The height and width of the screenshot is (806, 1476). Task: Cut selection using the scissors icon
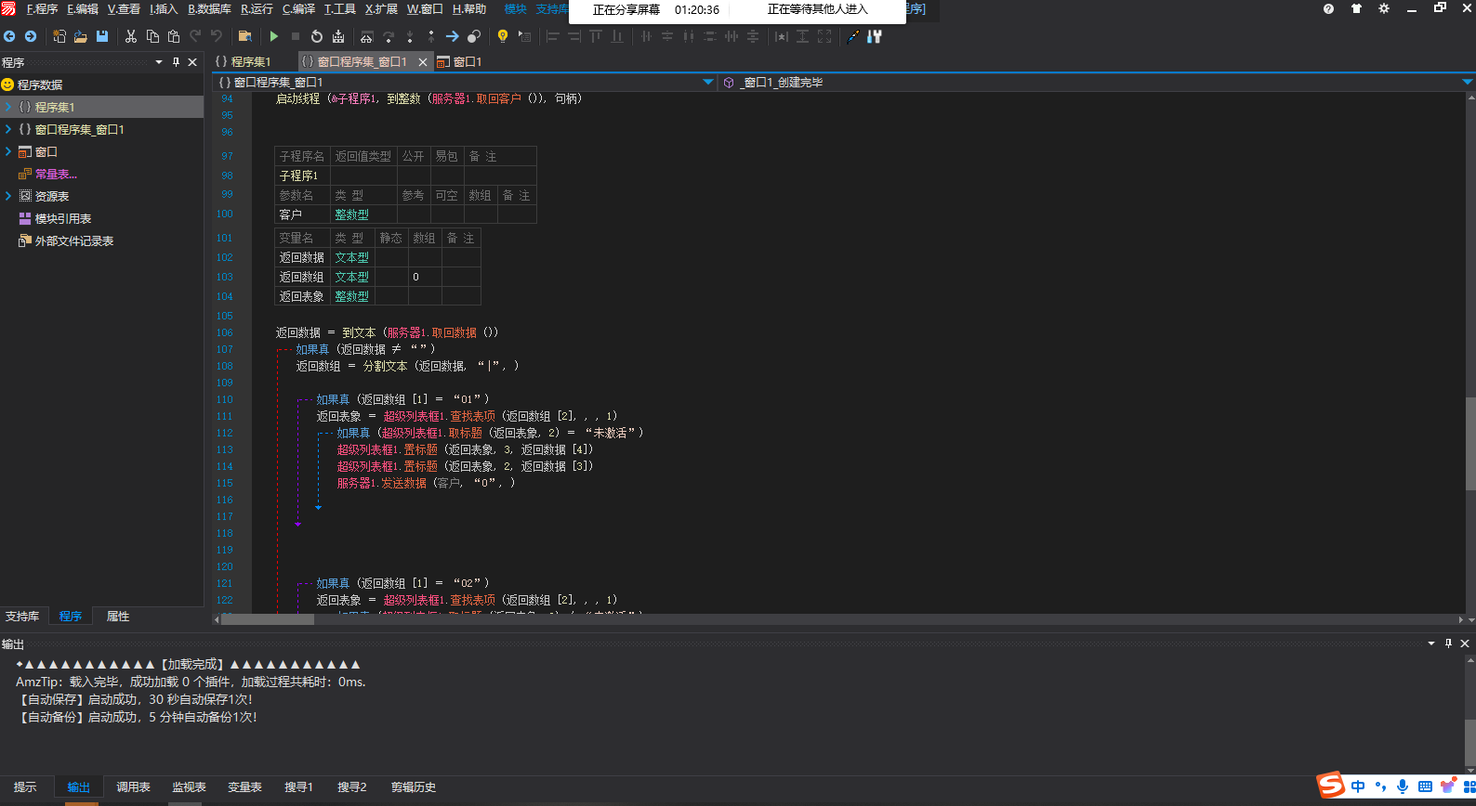tap(131, 36)
